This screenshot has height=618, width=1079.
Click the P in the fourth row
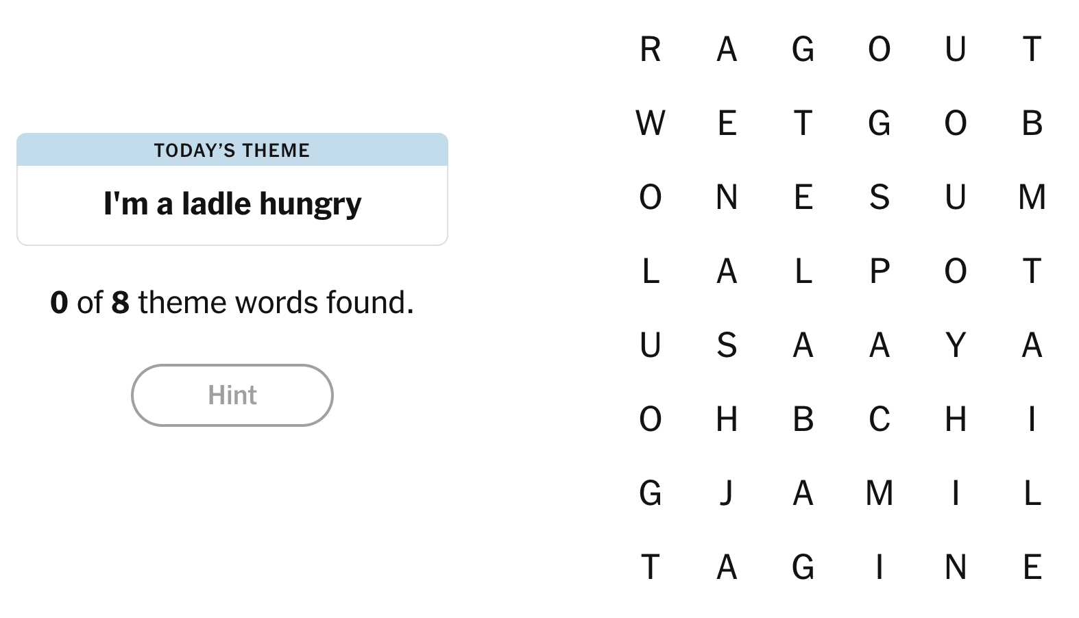pyautogui.click(x=880, y=272)
